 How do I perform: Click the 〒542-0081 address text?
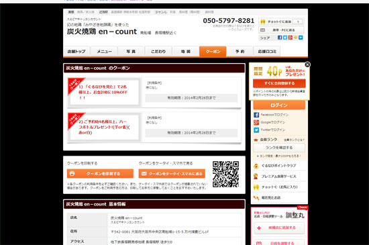click(160, 232)
